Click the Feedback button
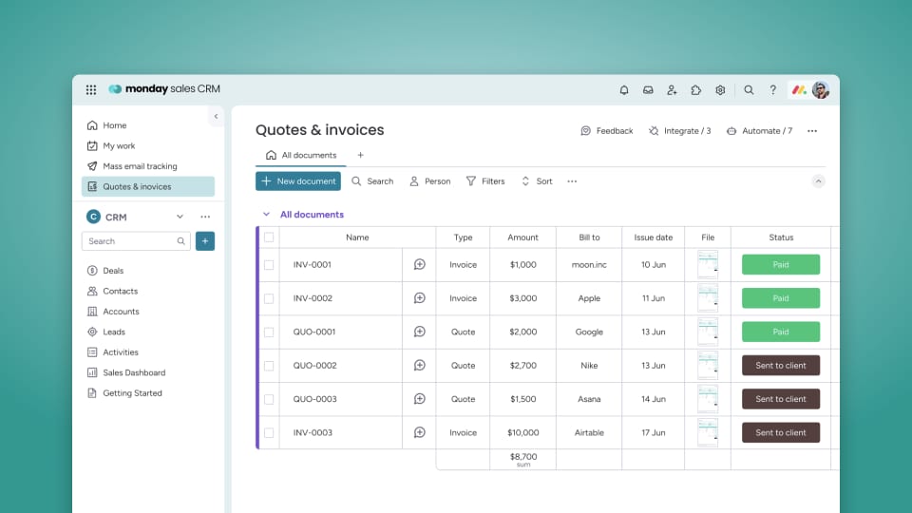 (607, 131)
